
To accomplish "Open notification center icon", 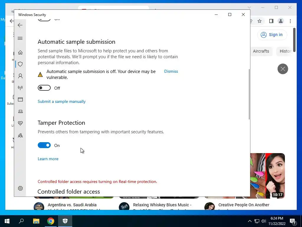I will coord(293,221).
